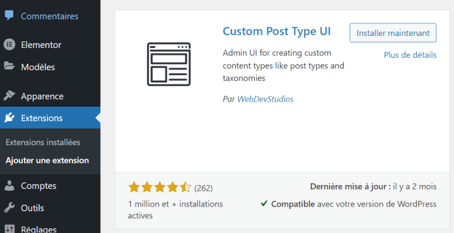Visit the WebDevStudios author link
The height and width of the screenshot is (233, 454).
click(x=265, y=99)
